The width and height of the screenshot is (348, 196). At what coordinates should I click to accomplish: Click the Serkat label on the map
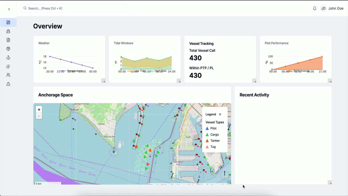pyautogui.click(x=101, y=124)
